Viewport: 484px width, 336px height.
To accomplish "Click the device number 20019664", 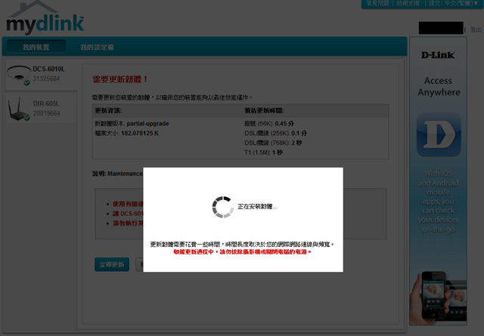I will click(47, 113).
